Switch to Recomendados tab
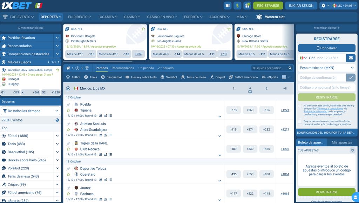The image size is (359, 203). (x=123, y=68)
